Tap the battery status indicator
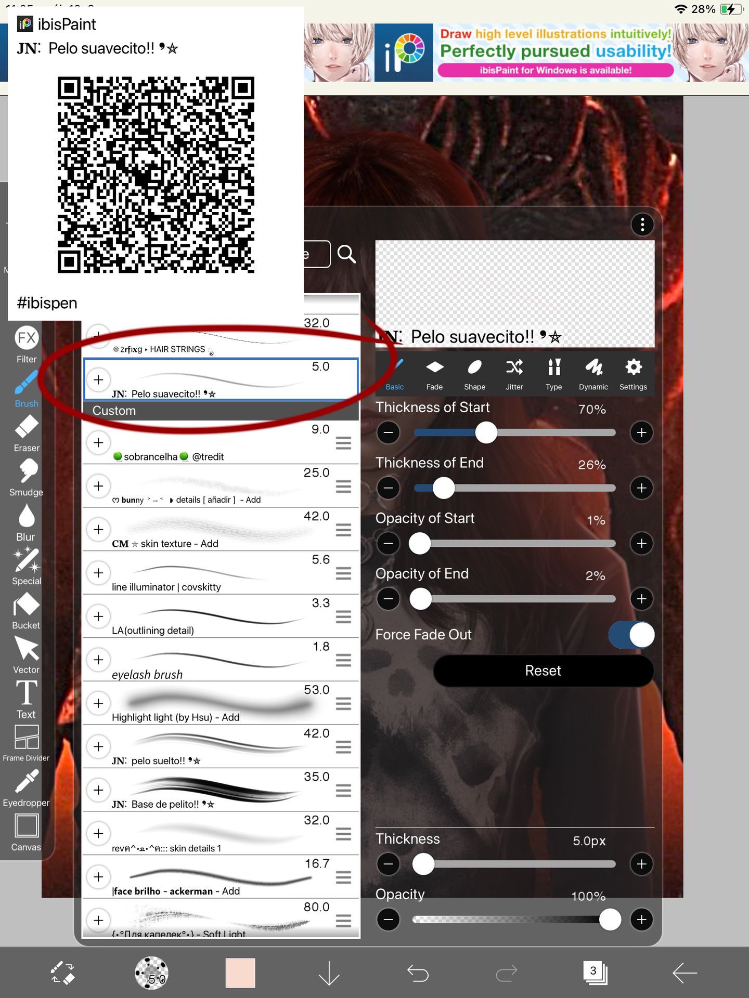Viewport: 749px width, 998px height. click(x=731, y=9)
